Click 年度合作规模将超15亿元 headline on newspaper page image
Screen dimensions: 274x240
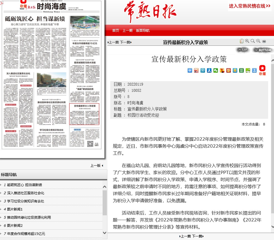pos(85,44)
